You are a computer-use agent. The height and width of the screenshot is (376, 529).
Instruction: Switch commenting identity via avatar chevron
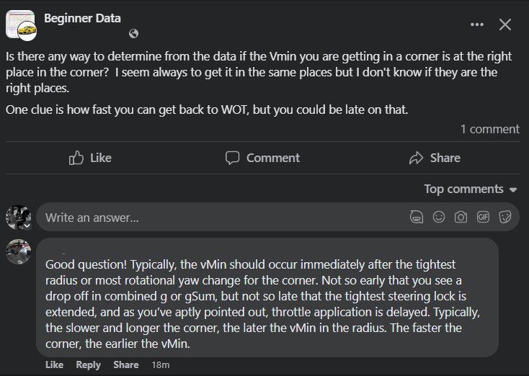pos(27,225)
